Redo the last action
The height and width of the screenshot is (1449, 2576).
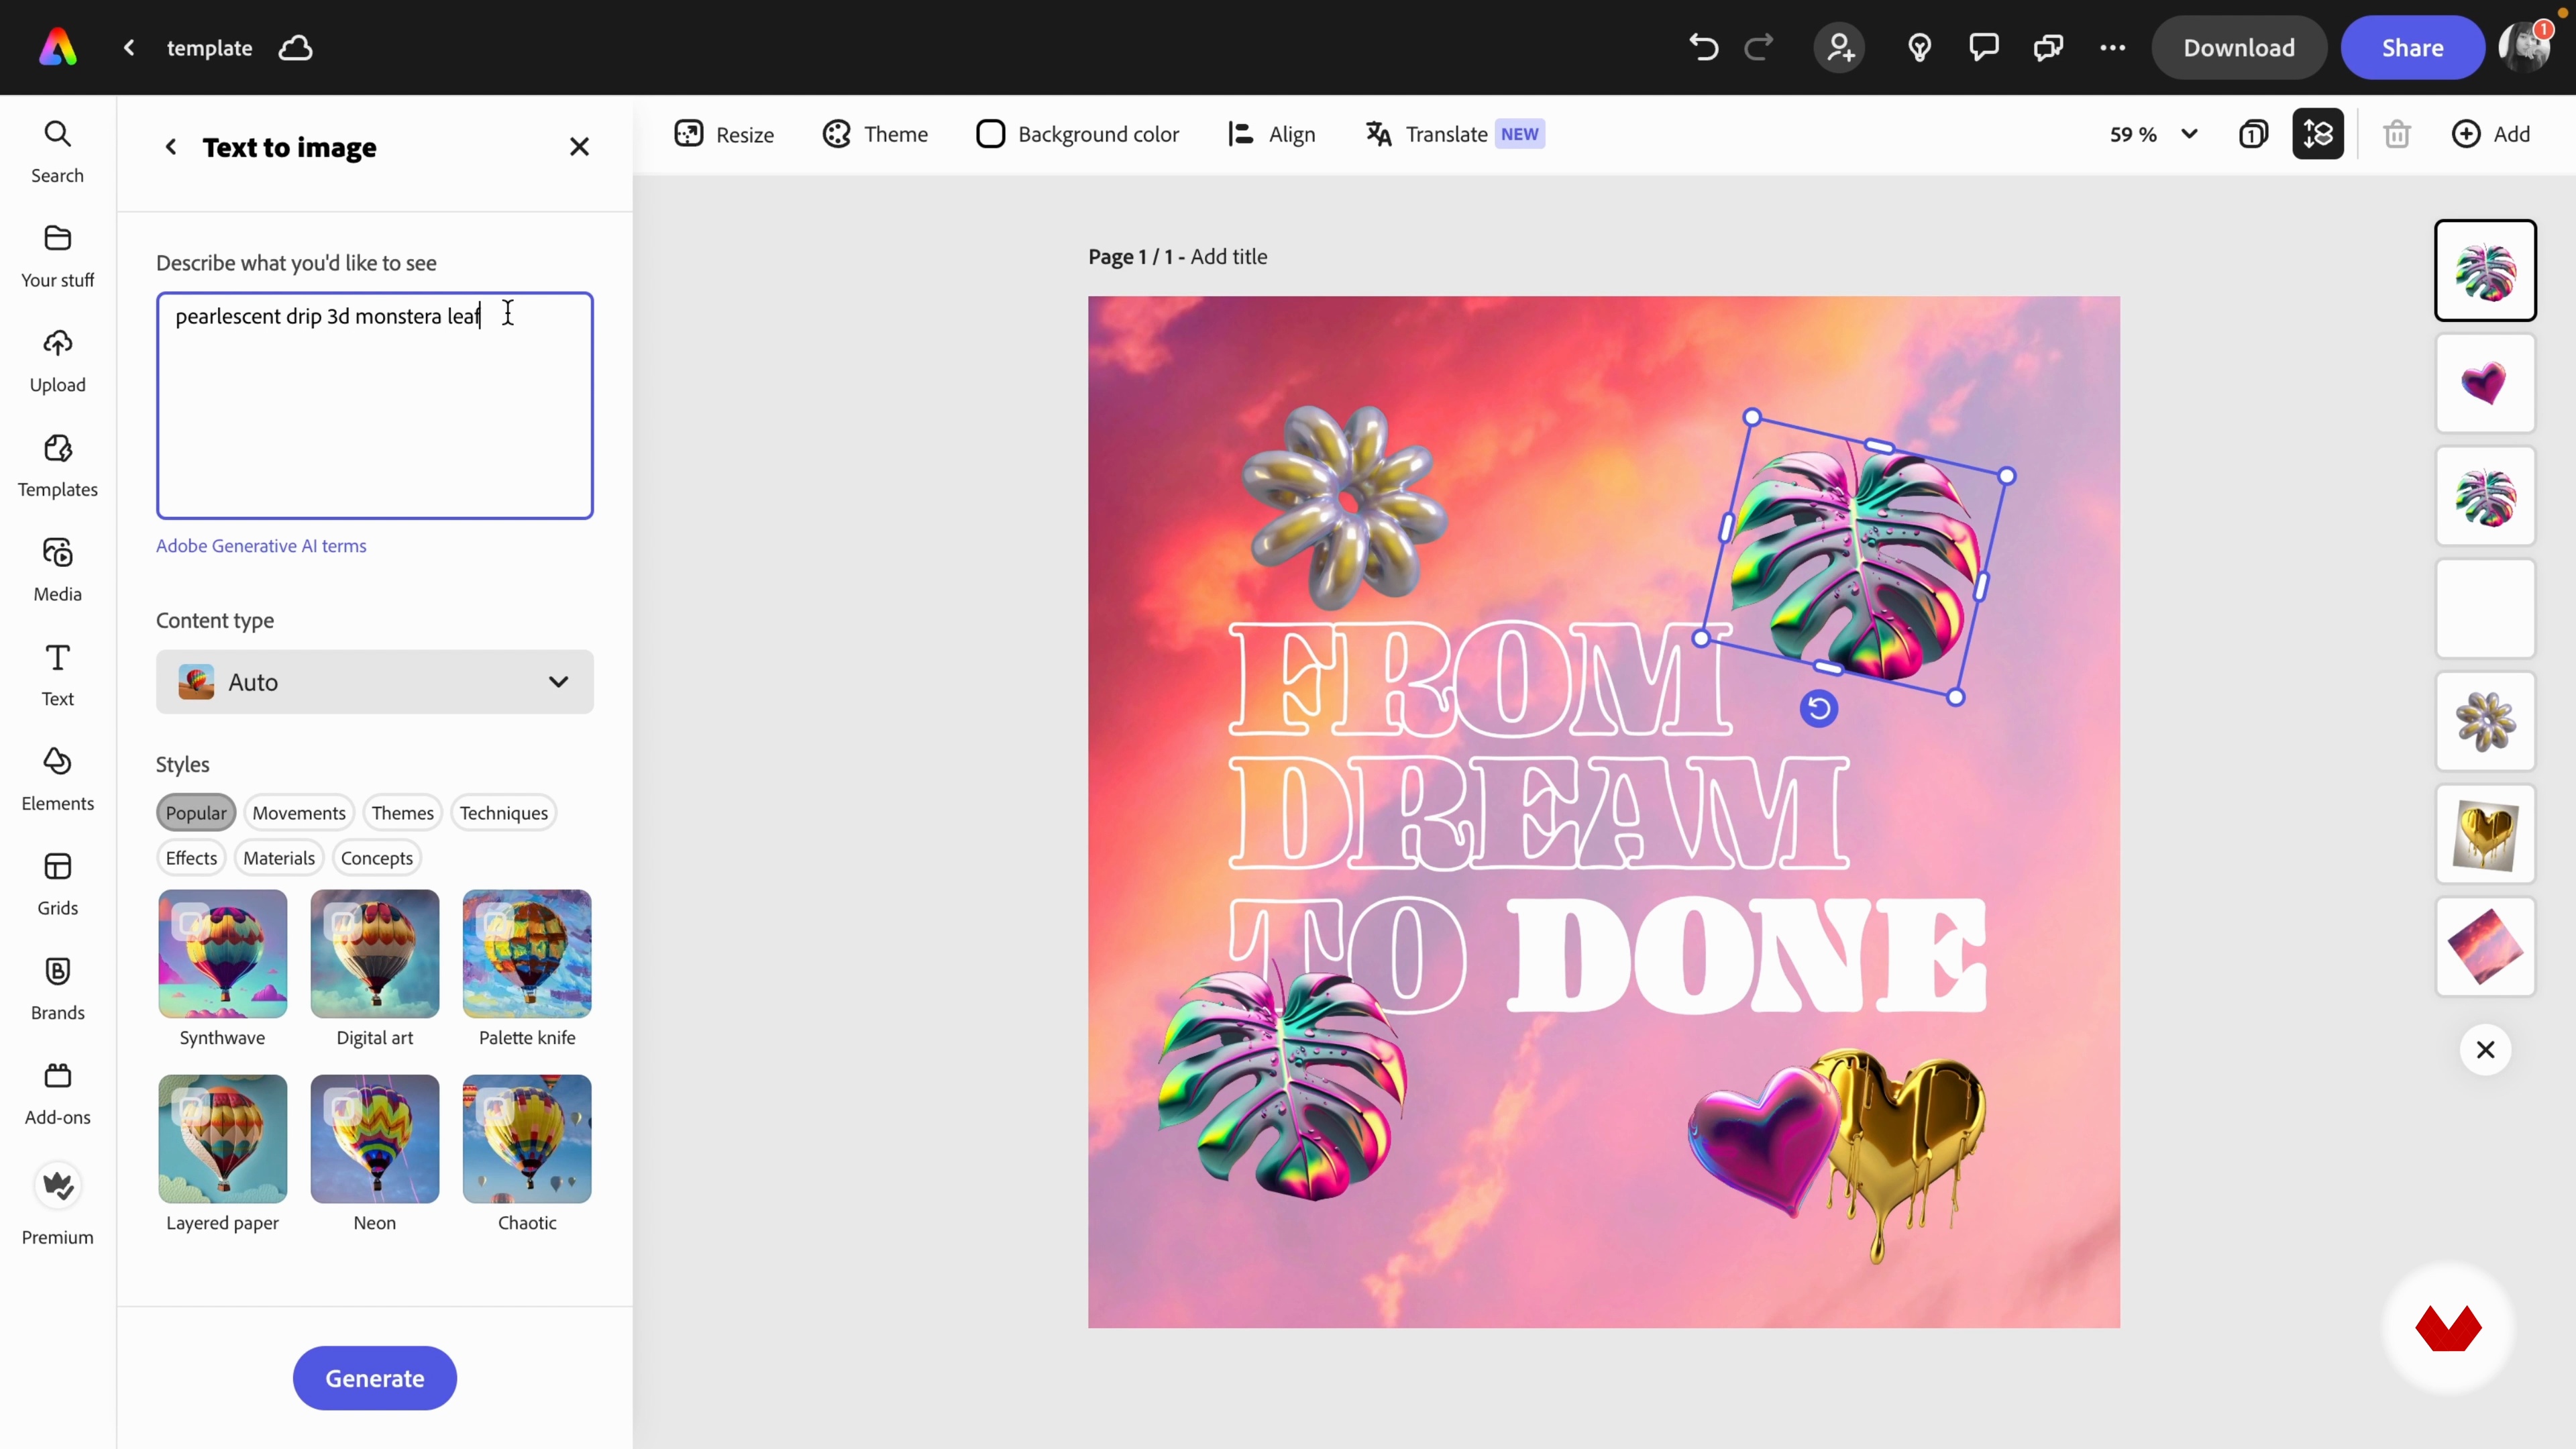(1759, 47)
